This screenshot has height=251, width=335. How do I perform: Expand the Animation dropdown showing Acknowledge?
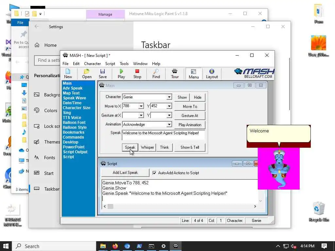(x=169, y=125)
